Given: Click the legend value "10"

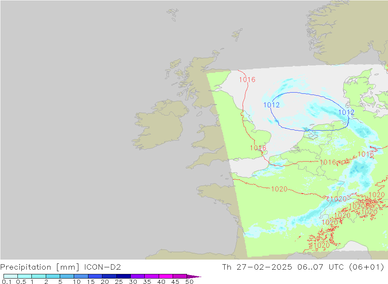Looking at the screenshot, I should pos(77,282).
